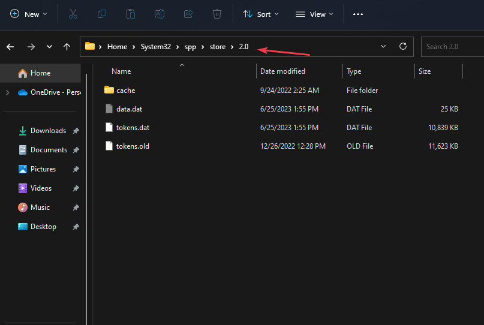Navigate to spp in breadcrumb
The width and height of the screenshot is (484, 325).
click(190, 47)
